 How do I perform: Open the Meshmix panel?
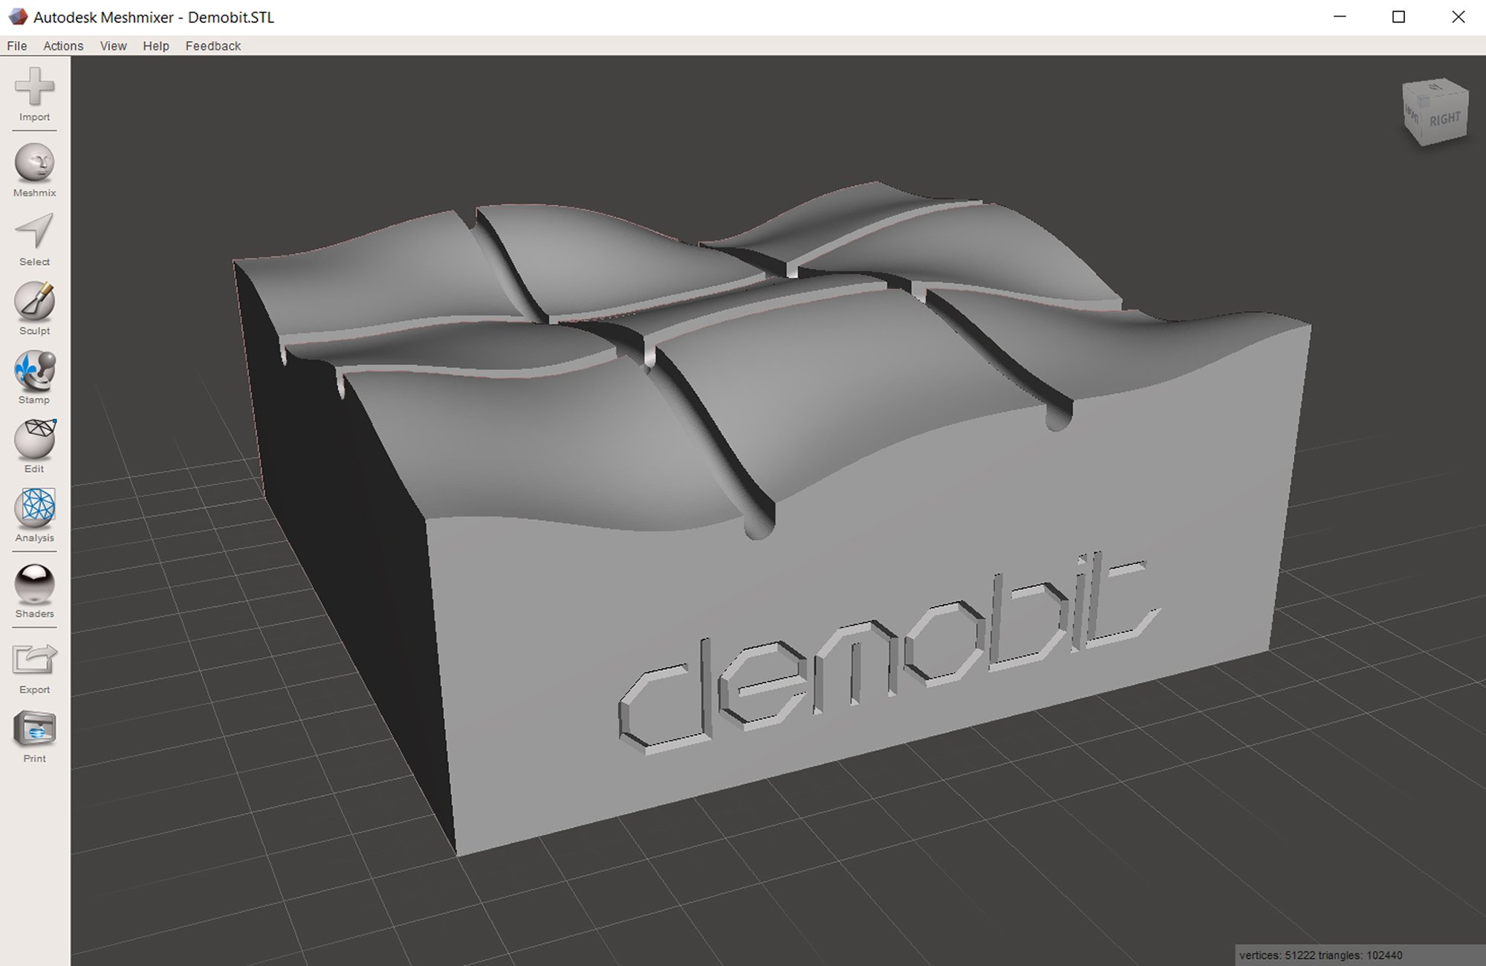click(35, 171)
